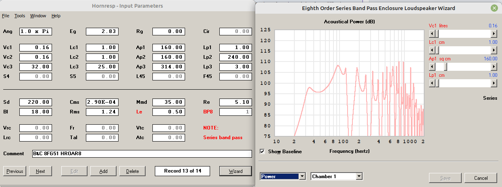Click the Vc1 litres slider track
The width and height of the screenshot is (502, 187).
point(463,33)
